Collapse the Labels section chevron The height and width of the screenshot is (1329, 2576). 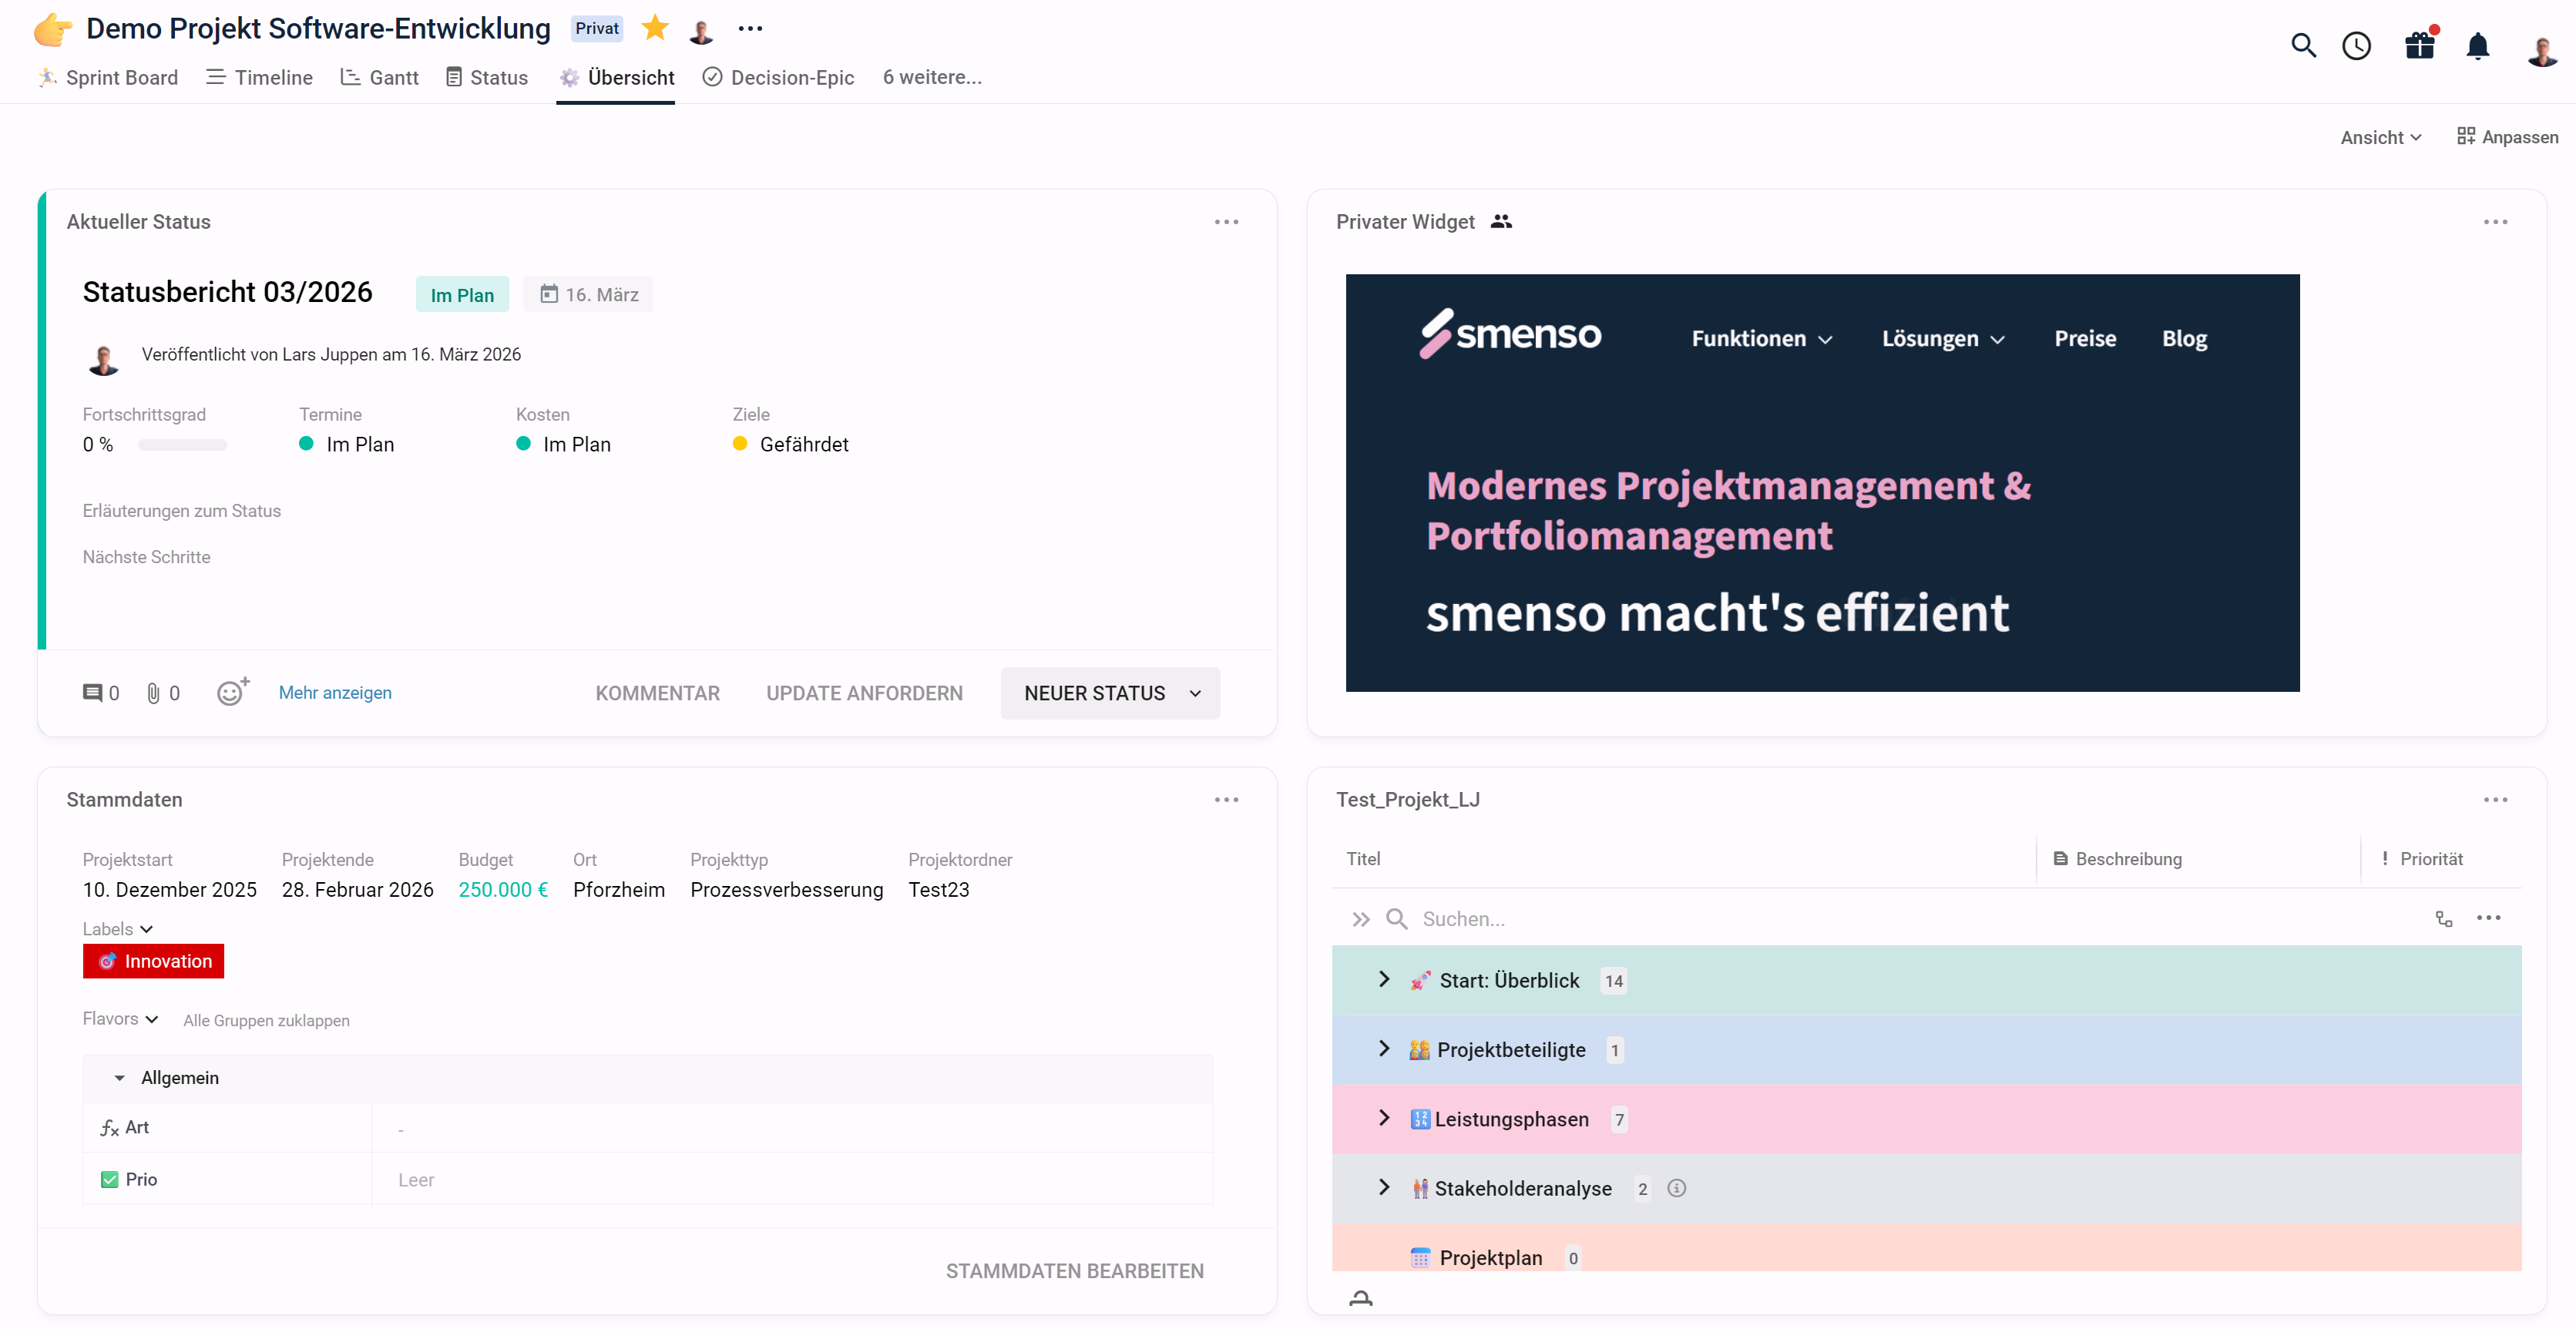pyautogui.click(x=147, y=930)
